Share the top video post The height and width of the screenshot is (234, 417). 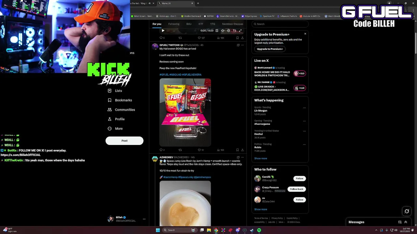pos(242,38)
